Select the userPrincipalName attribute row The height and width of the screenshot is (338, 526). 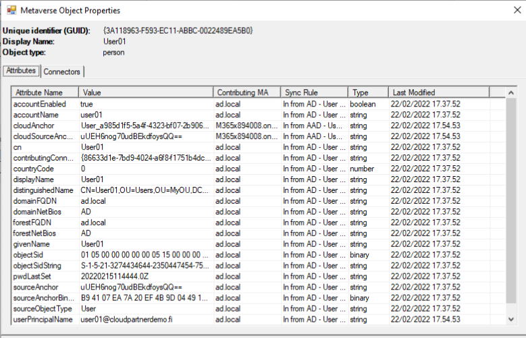[44, 319]
